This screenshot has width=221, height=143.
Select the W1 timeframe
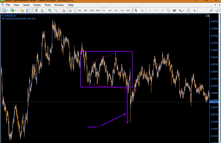click(x=122, y=10)
